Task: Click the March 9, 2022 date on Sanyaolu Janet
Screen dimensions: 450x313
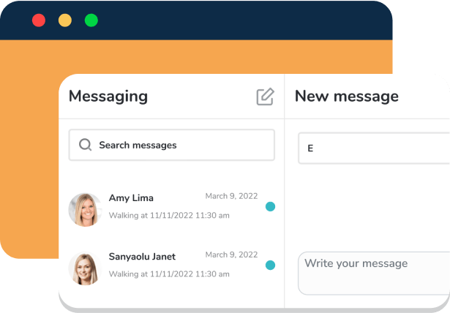Action: point(231,254)
